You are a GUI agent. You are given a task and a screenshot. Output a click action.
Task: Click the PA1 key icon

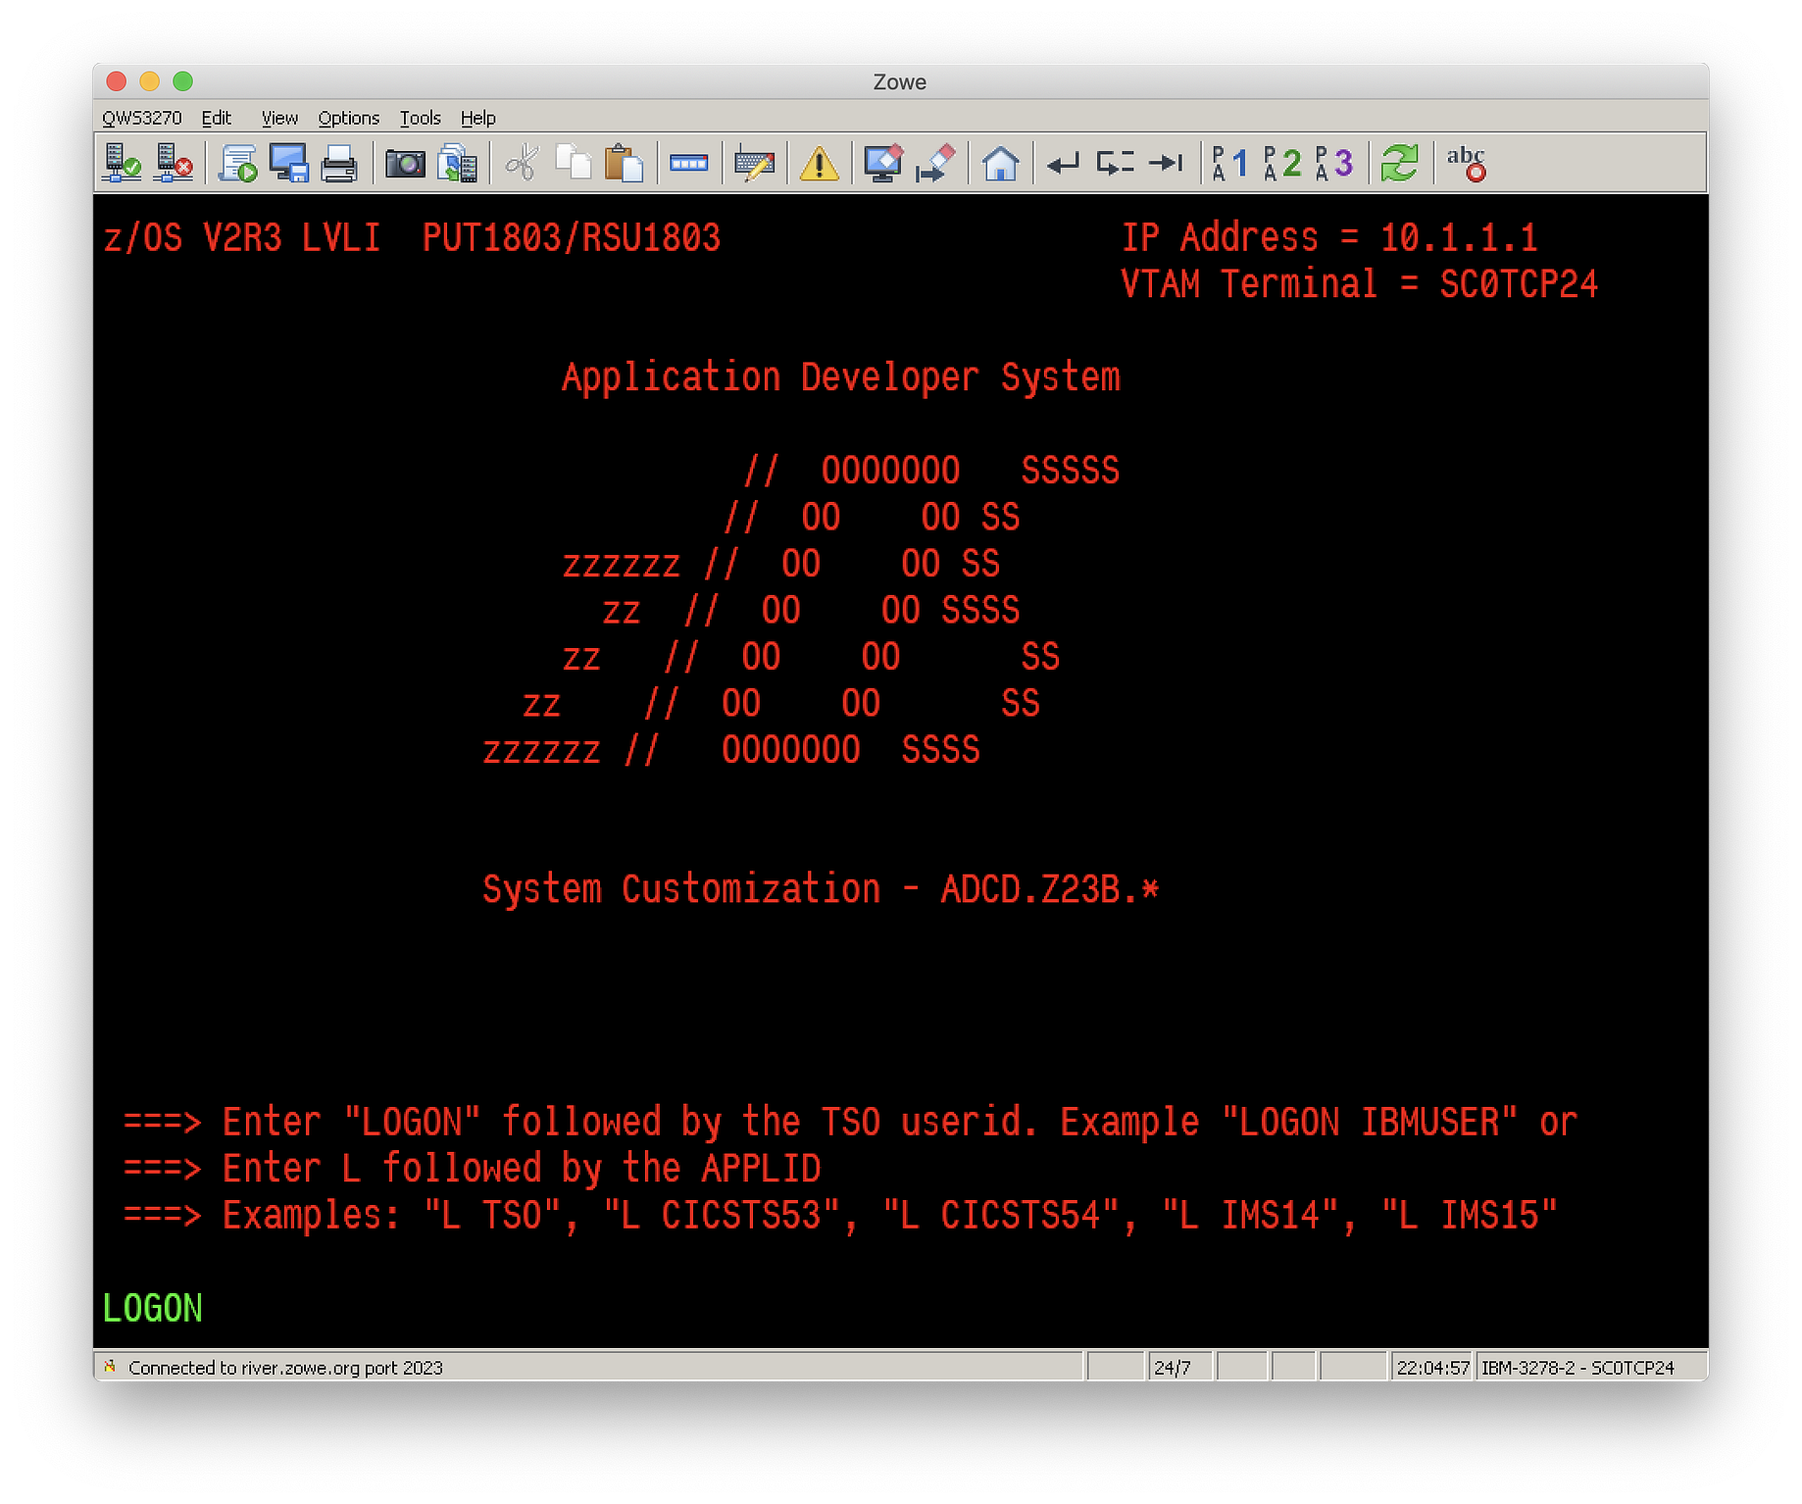click(1230, 163)
